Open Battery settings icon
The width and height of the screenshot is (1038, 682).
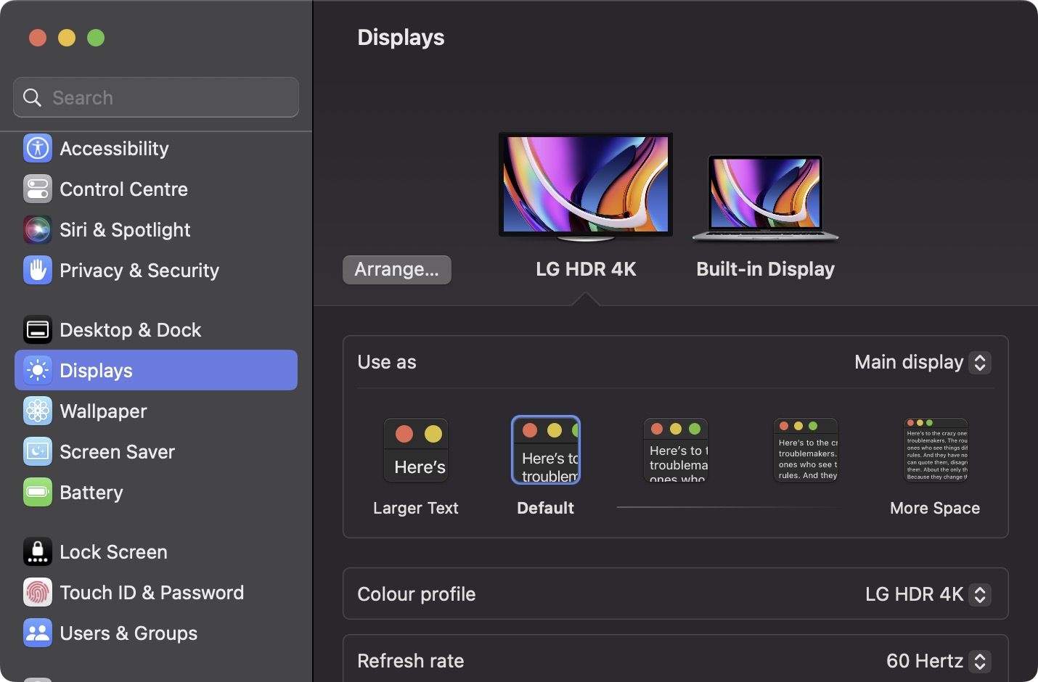click(x=38, y=493)
